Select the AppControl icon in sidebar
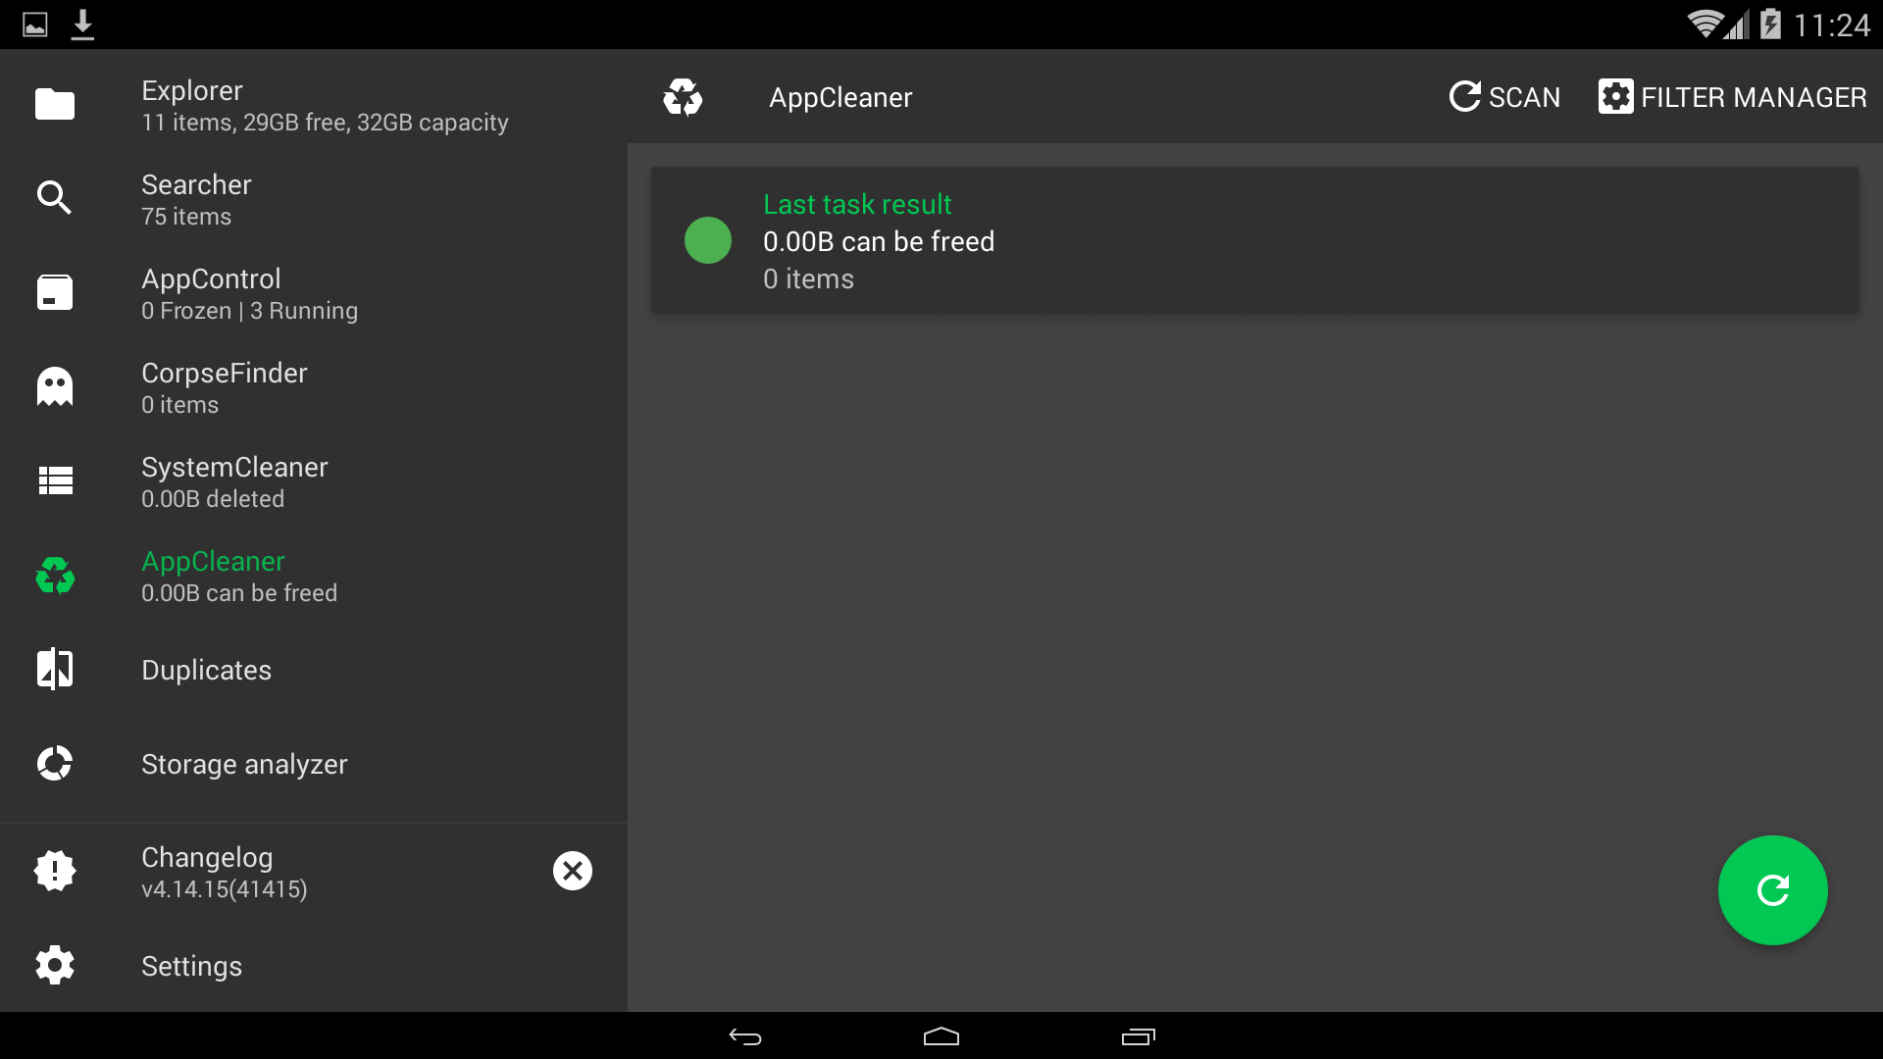The height and width of the screenshot is (1059, 1883). 55,292
